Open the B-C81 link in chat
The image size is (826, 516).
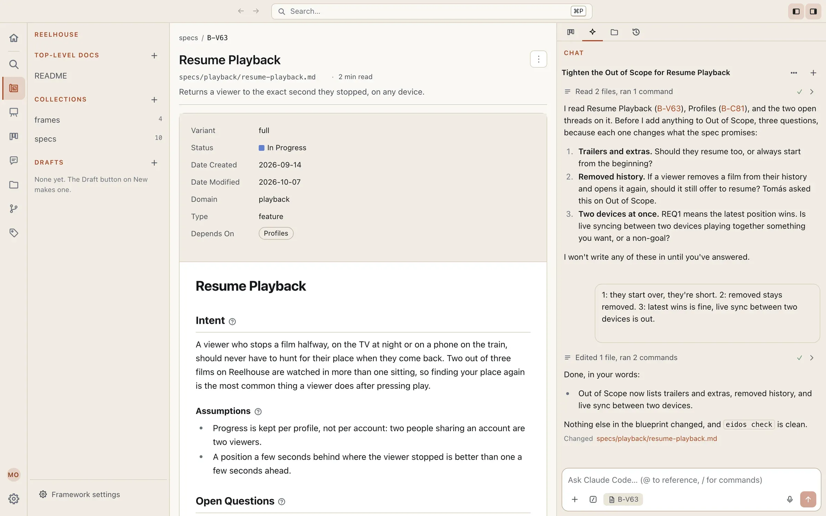[733, 108]
